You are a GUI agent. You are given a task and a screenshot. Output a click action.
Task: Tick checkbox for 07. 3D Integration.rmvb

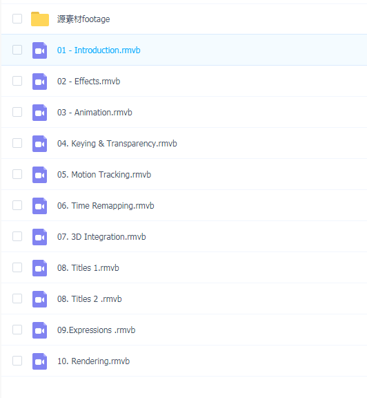pos(17,236)
